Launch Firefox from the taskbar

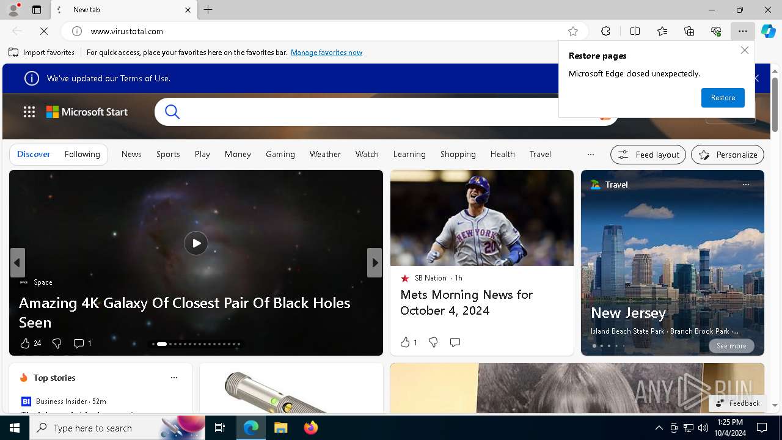(310, 428)
